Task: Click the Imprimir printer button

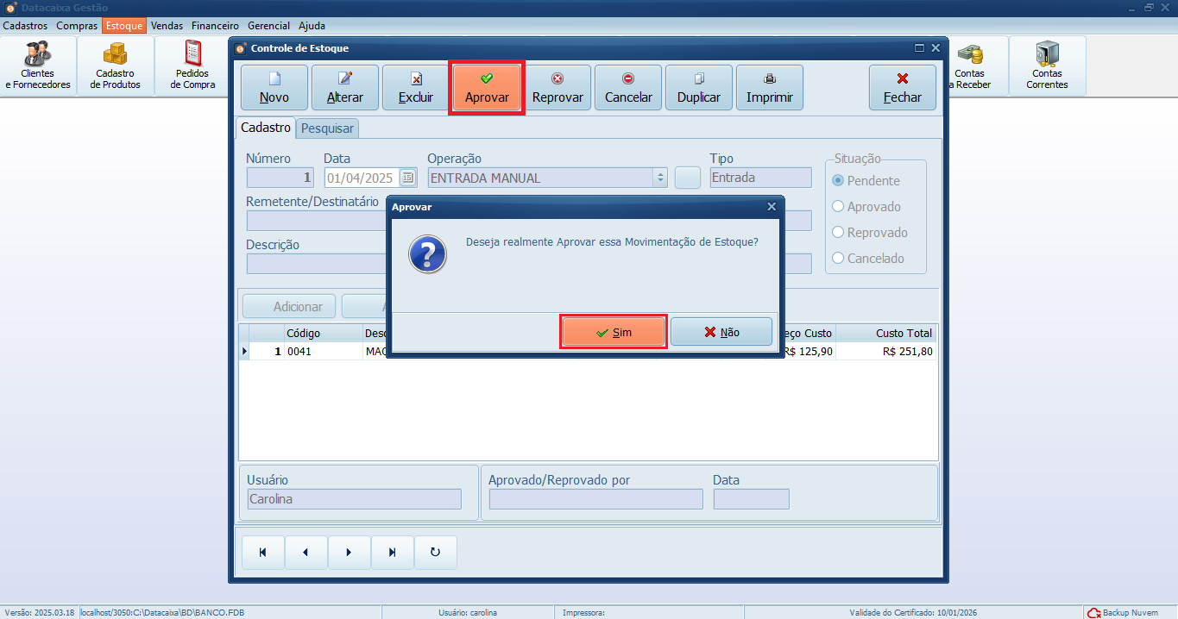Action: coord(769,88)
